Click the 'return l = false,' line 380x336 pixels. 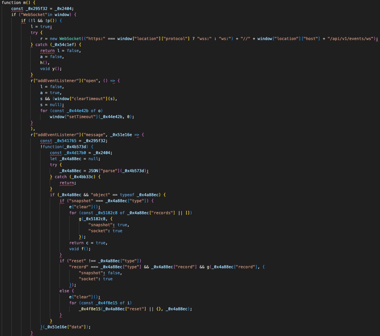pos(60,51)
